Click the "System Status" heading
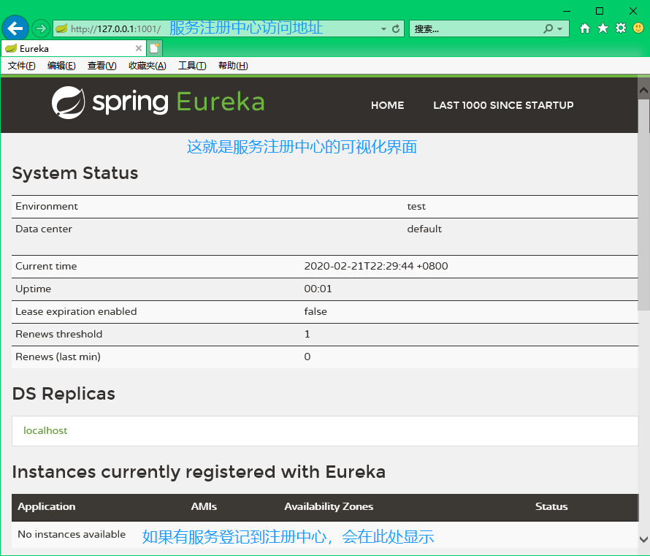 (75, 173)
